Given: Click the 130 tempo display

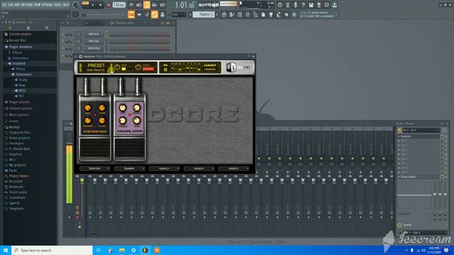Looking at the screenshot, I should [118, 5].
